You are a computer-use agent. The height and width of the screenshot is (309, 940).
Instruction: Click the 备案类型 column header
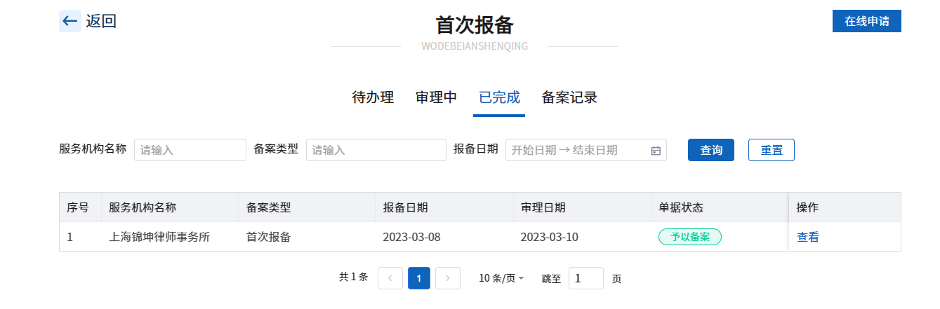tap(268, 207)
